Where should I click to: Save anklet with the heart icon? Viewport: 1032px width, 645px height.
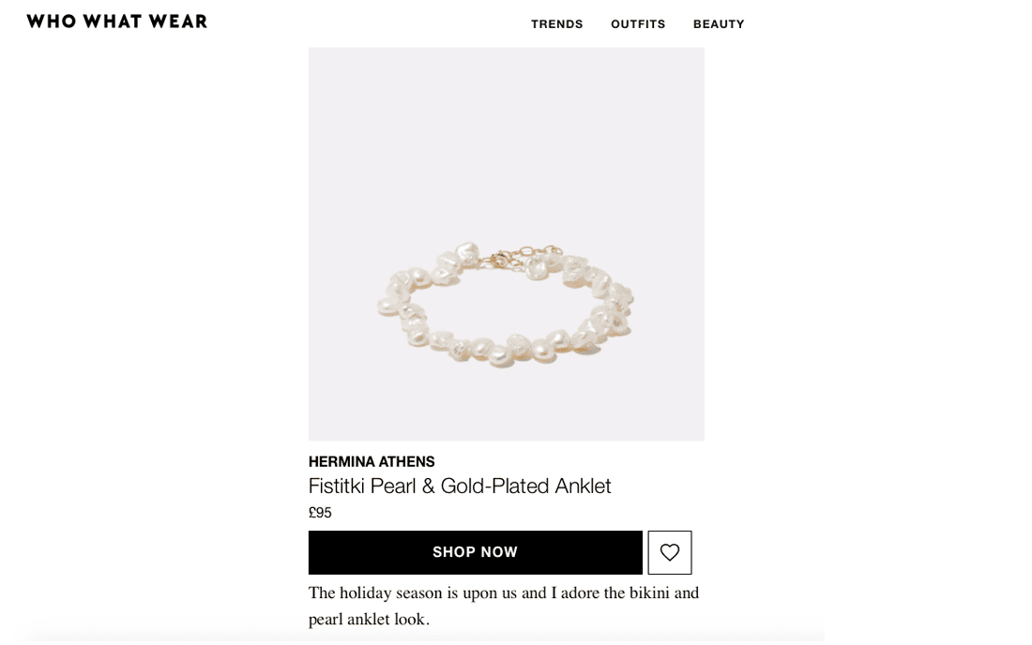(x=669, y=552)
